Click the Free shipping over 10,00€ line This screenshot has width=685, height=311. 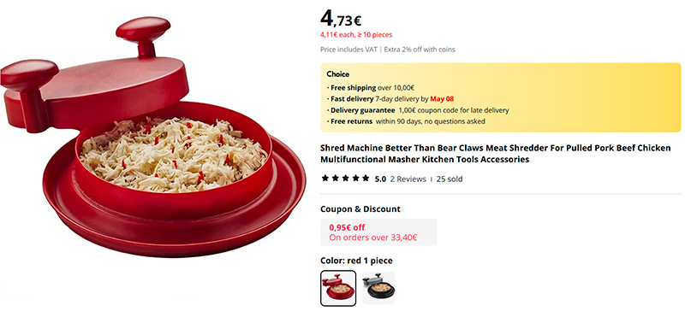click(x=371, y=88)
